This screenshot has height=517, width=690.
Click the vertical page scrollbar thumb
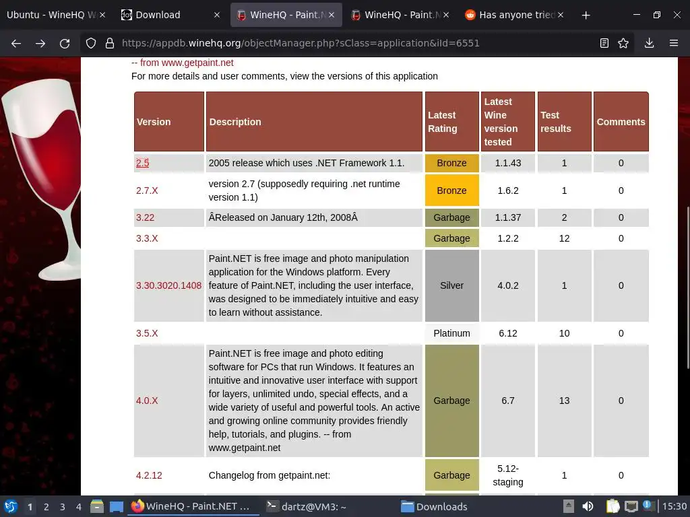point(688,287)
